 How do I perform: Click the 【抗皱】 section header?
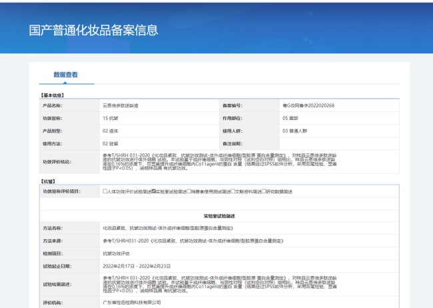47,181
